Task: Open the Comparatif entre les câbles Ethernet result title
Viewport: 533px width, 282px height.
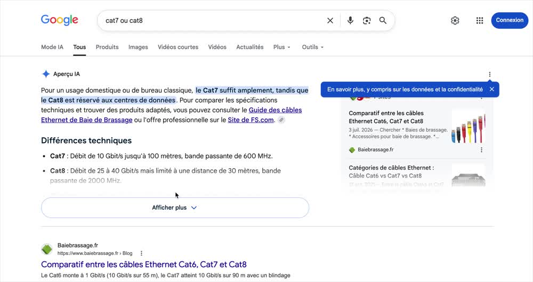Action: [x=144, y=264]
